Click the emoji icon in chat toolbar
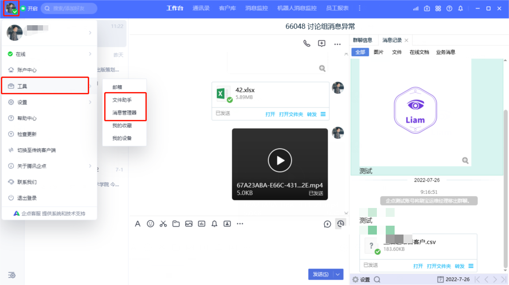Viewport: 509px width, 285px height. (x=150, y=224)
